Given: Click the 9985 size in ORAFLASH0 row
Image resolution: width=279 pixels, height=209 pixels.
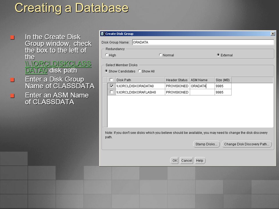Looking at the screenshot, I should point(223,92).
